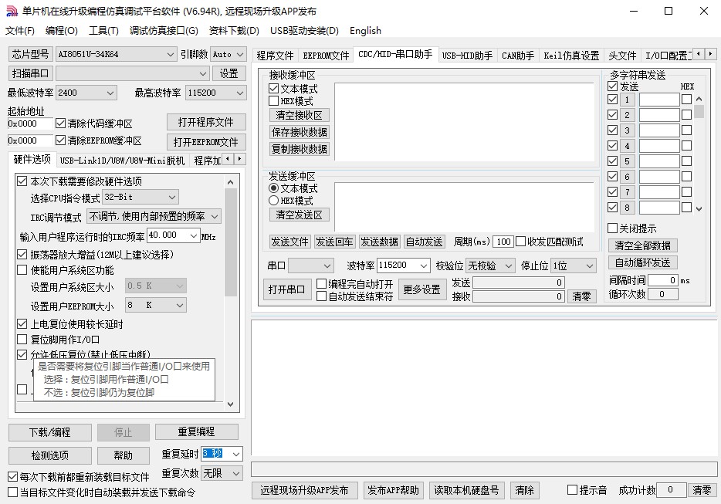
Task: Click 远程现场升级APP发布 button
Action: pos(304,490)
